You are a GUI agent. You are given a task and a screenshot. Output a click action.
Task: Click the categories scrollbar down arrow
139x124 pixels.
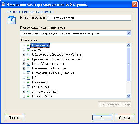(x=129, y=96)
